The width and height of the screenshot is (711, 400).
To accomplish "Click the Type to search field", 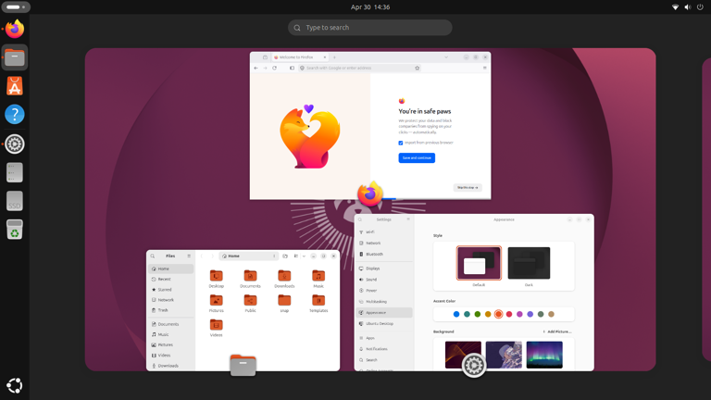I will click(x=370, y=28).
